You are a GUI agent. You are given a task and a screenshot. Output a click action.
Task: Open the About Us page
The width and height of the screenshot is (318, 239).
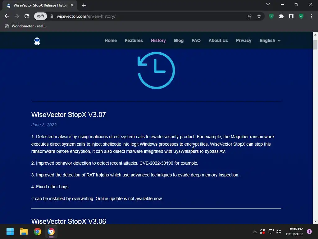[x=218, y=40]
